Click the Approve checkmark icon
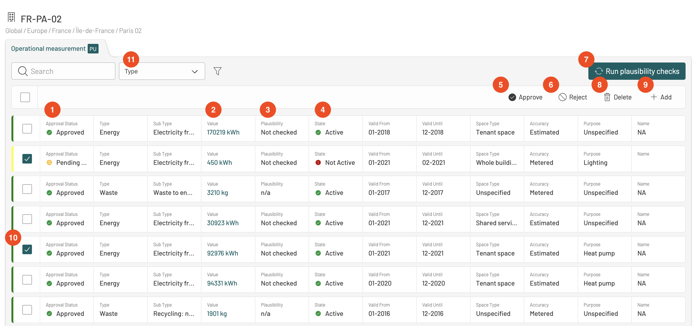697x326 pixels. click(x=512, y=97)
